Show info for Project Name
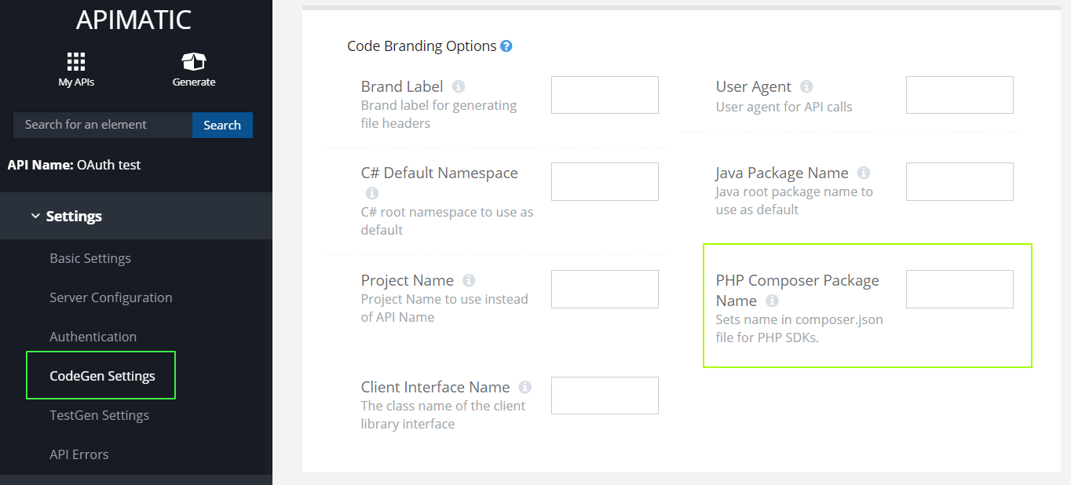This screenshot has height=485, width=1071. click(469, 280)
